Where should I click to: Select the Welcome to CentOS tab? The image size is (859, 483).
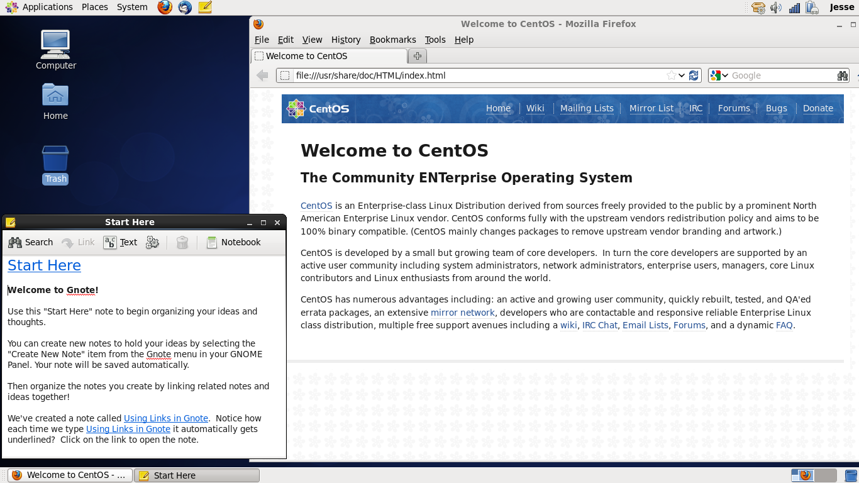328,56
